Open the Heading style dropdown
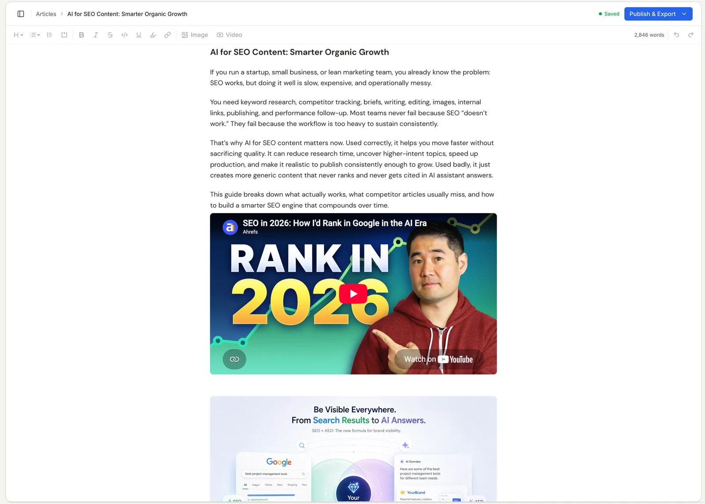 (18, 35)
